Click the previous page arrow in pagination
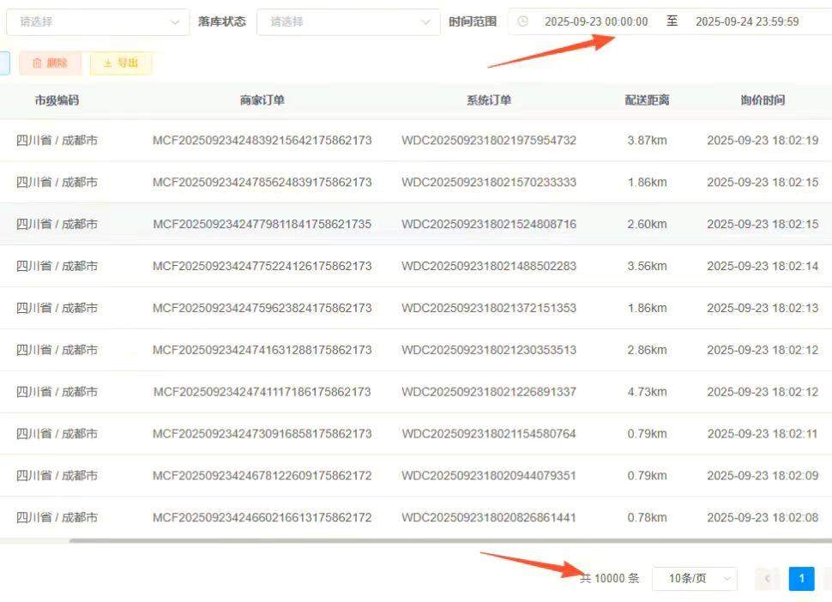The width and height of the screenshot is (832, 602). pos(766,579)
